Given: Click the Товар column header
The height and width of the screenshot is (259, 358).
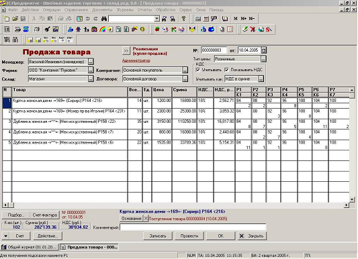Looking at the screenshot, I should 70,92.
